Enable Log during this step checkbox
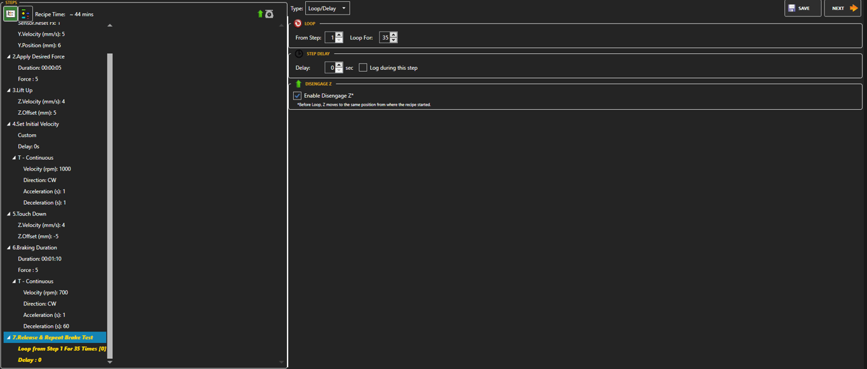867x369 pixels. [363, 68]
